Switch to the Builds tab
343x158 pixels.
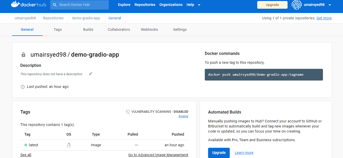coord(88,30)
